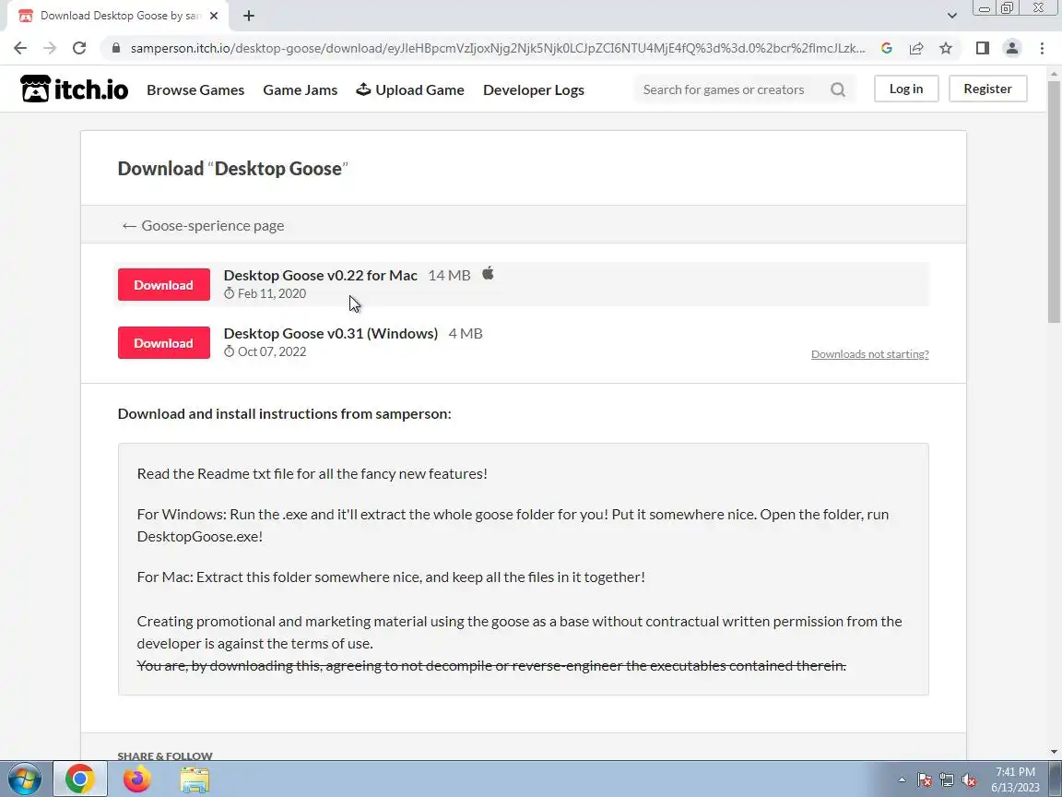Viewport: 1062px width, 797px height.
Task: Bookmark this page with star icon
Action: pyautogui.click(x=946, y=48)
